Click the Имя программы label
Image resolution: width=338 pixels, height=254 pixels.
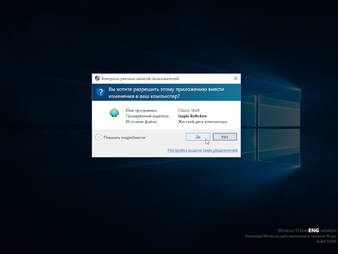coord(142,111)
